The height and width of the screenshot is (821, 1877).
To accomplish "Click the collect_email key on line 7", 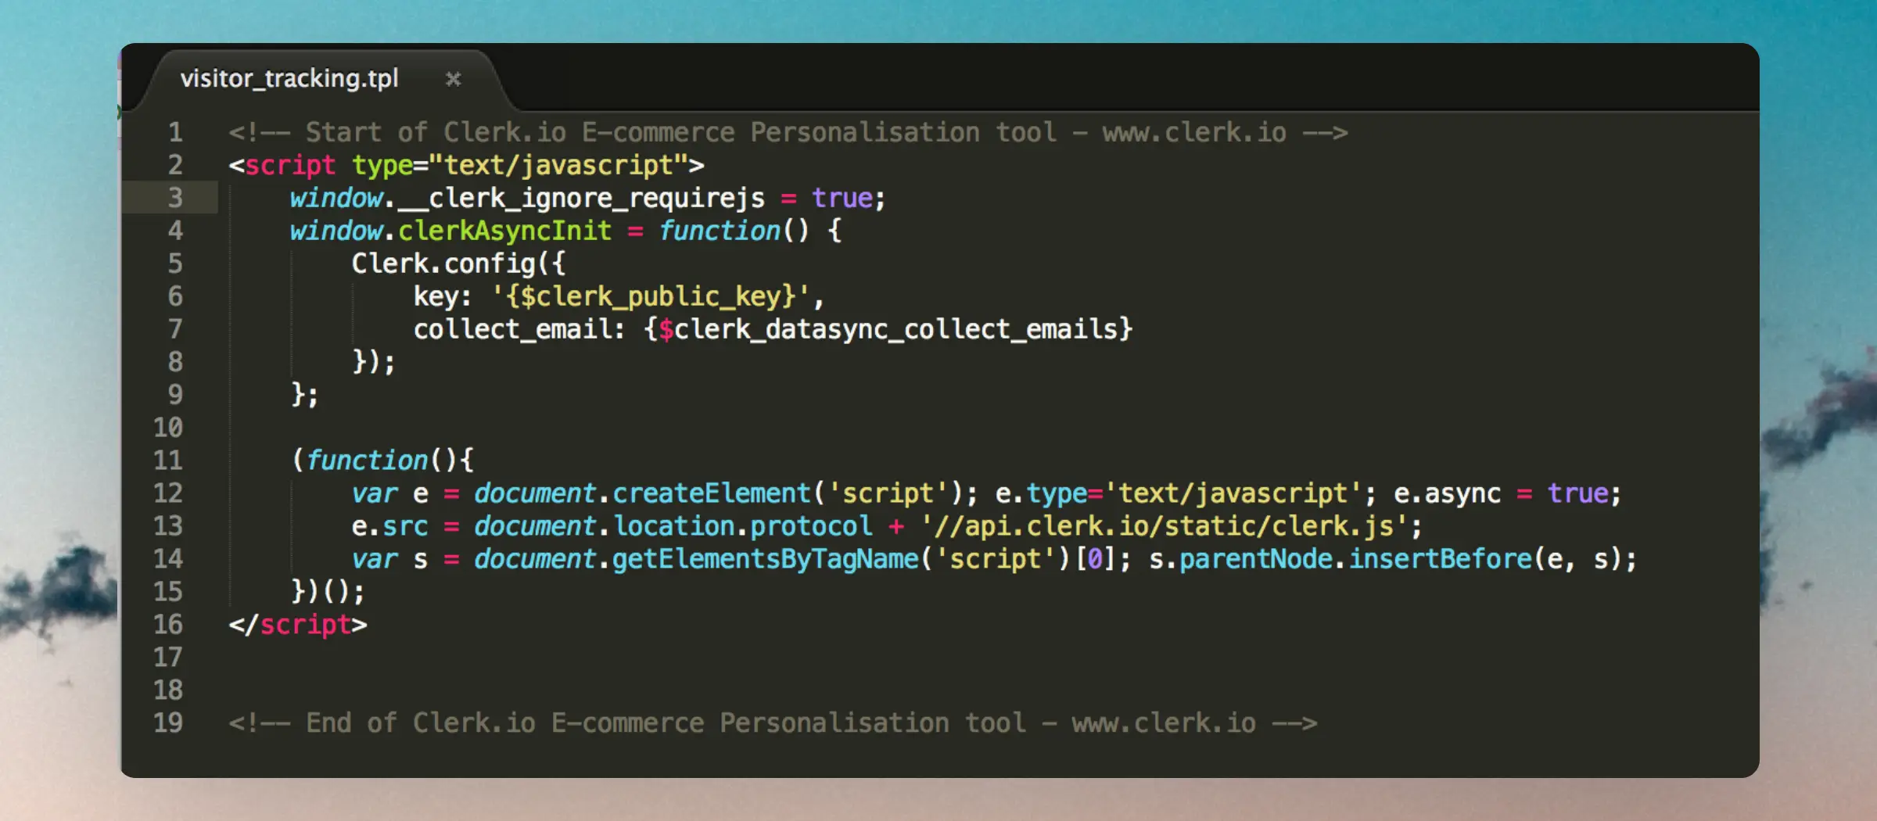I will [x=511, y=330].
